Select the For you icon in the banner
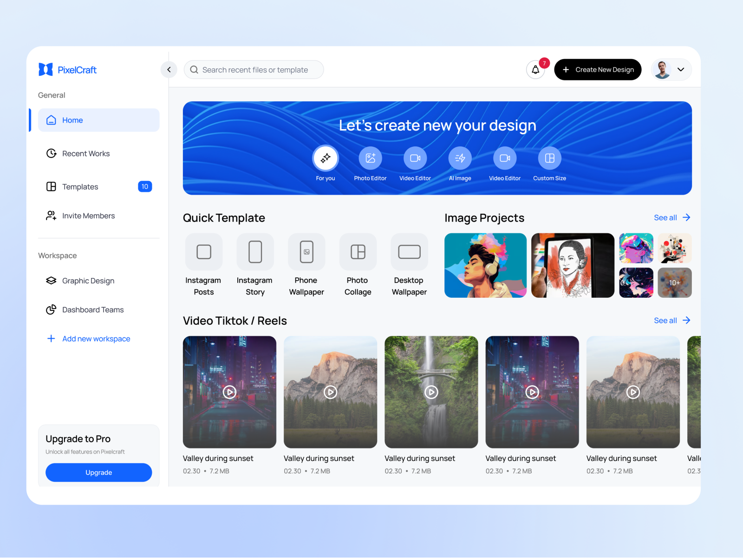This screenshot has width=743, height=558. 326,158
